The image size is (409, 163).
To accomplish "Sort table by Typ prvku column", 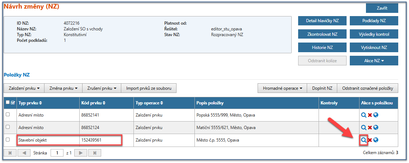I will click(x=30, y=103).
